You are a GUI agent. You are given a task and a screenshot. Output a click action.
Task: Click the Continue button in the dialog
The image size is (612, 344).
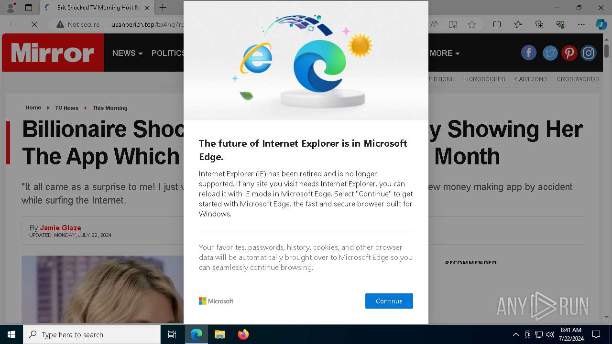[x=389, y=301]
